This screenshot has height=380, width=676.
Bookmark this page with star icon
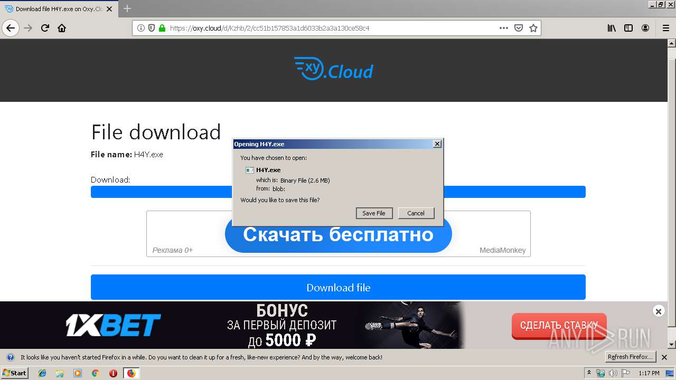(533, 28)
